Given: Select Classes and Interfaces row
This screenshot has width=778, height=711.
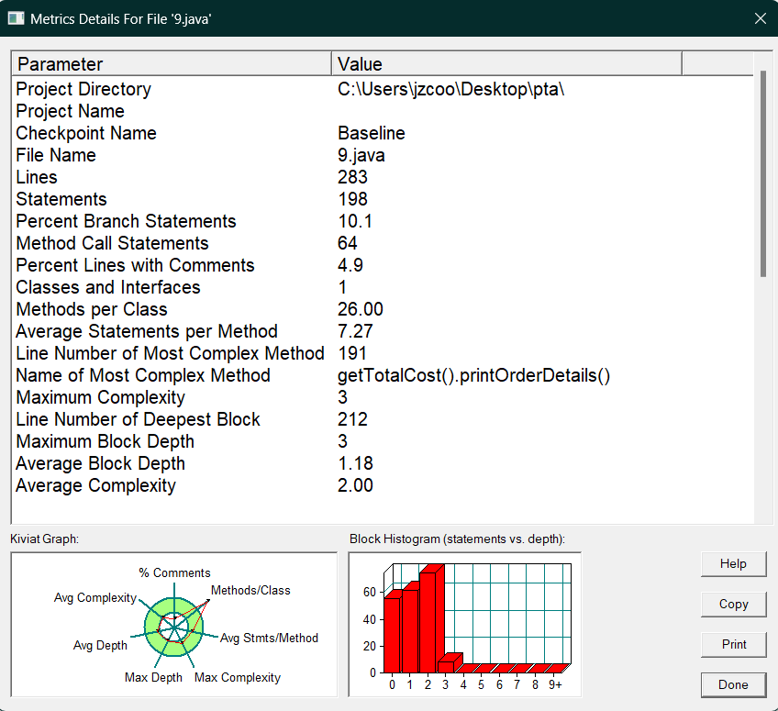Looking at the screenshot, I should 382,287.
